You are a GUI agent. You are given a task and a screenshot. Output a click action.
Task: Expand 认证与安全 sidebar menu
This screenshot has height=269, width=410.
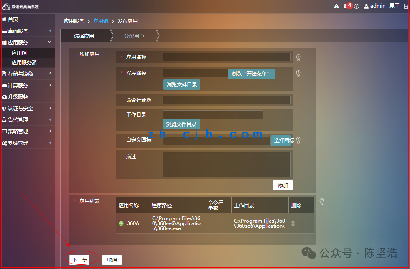click(x=28, y=108)
